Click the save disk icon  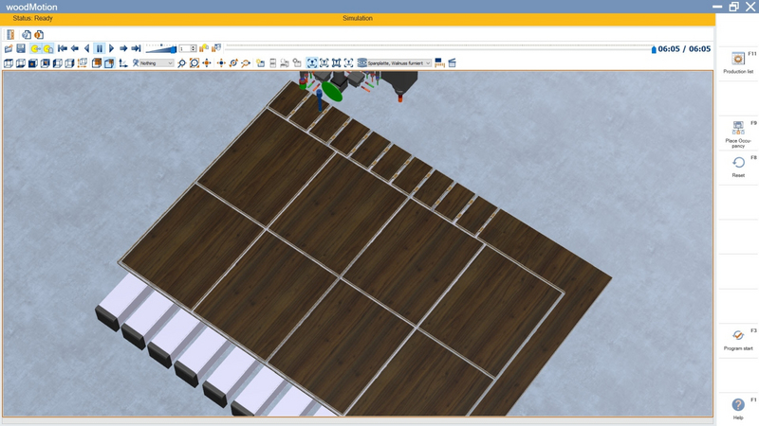tap(21, 48)
